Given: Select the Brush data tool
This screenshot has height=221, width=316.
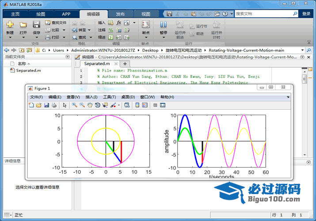Looking at the screenshot, I should 113,105.
